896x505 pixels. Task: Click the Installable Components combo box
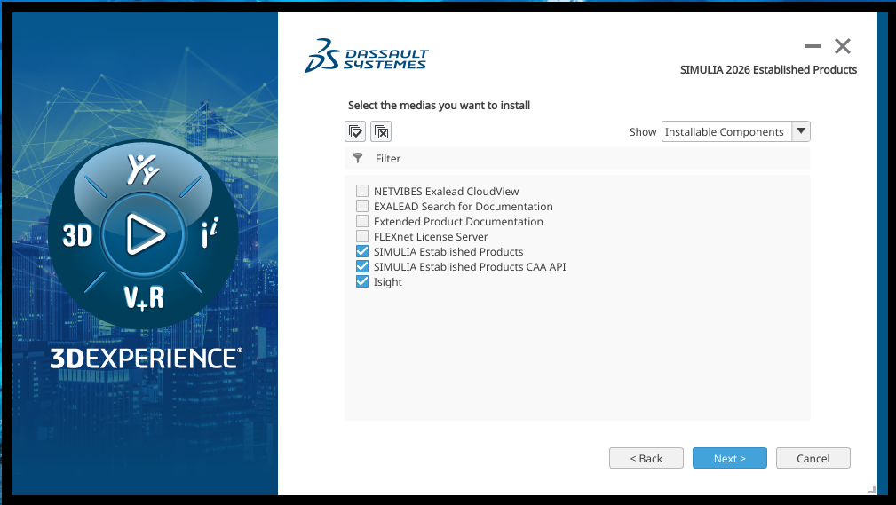tap(725, 132)
